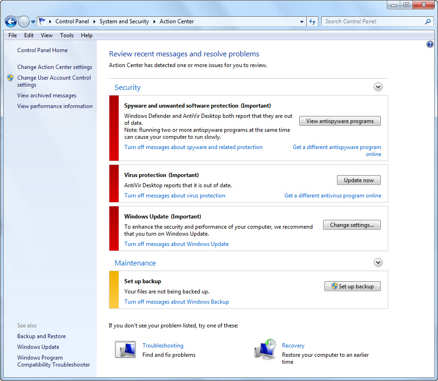Open the recent pages dropdown arrow
Image resolution: width=438 pixels, height=381 pixels.
tap(33, 21)
